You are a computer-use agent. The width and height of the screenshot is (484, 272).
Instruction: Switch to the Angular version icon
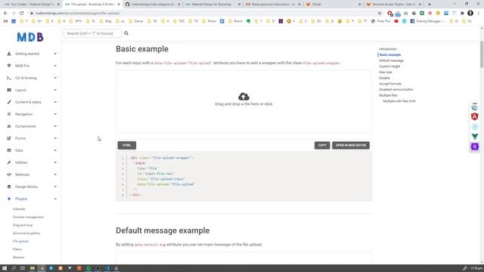(x=475, y=116)
